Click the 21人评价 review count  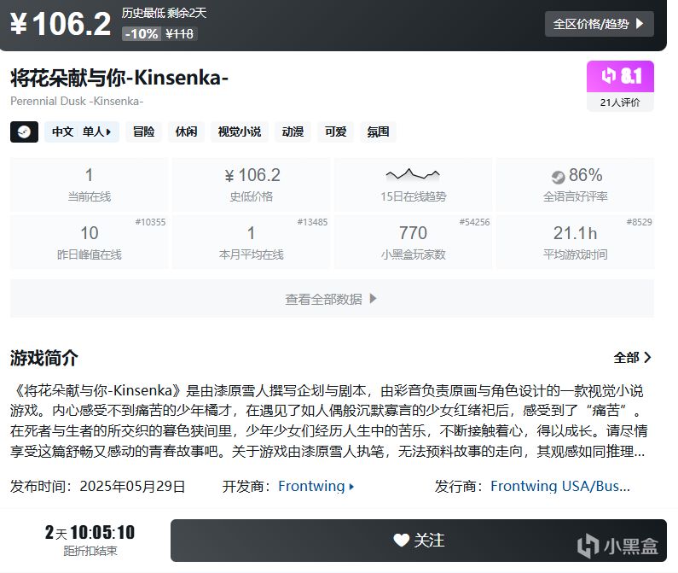click(x=620, y=102)
